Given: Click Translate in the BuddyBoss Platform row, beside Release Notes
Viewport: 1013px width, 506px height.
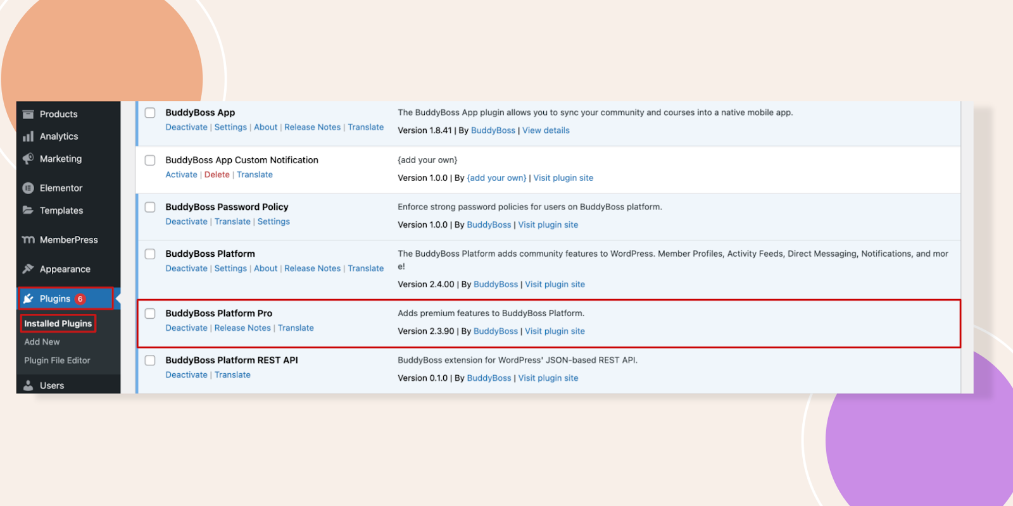Looking at the screenshot, I should [x=365, y=268].
